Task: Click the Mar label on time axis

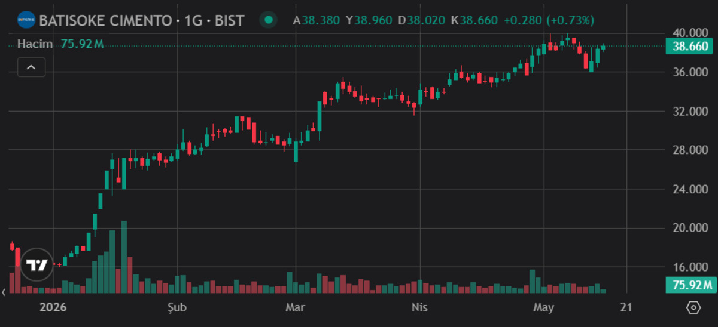Action: (296, 308)
